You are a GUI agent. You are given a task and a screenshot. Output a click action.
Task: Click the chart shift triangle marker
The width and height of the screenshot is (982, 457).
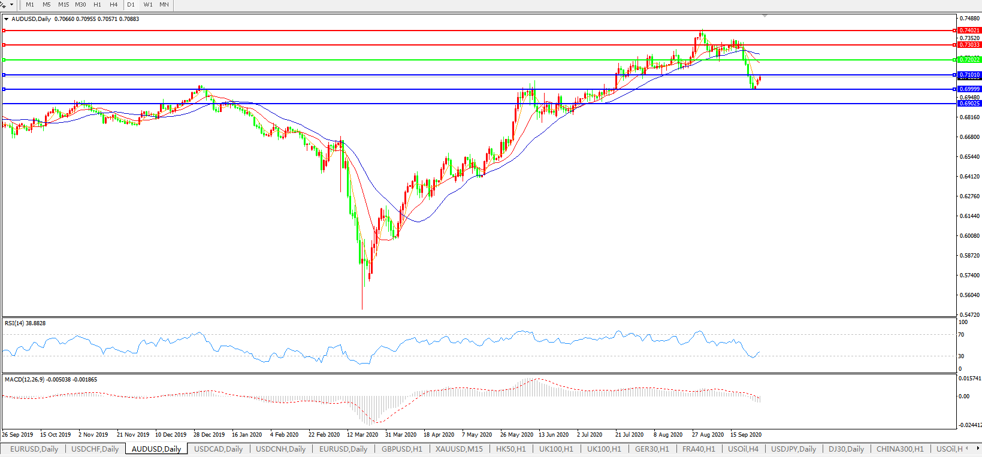pyautogui.click(x=765, y=16)
